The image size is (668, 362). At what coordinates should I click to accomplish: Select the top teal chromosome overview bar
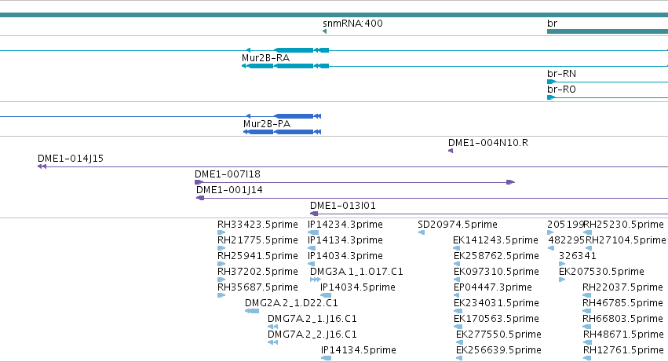tap(334, 15)
